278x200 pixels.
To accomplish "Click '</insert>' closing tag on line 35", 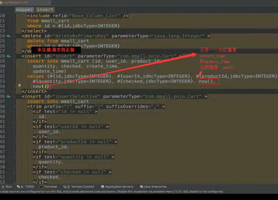I will tap(34, 92).
